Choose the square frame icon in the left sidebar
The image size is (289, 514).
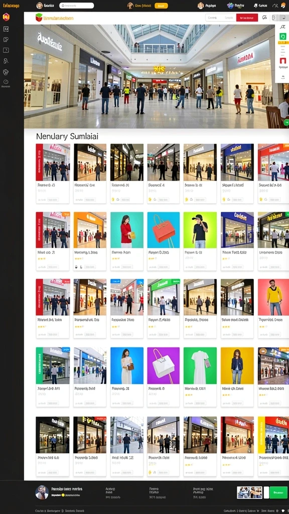coord(6,50)
